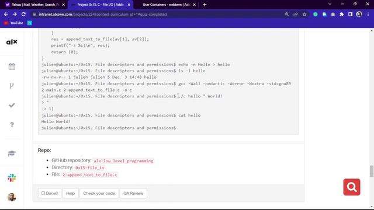Click the alx-low_level_programming repository text

pos(123,161)
